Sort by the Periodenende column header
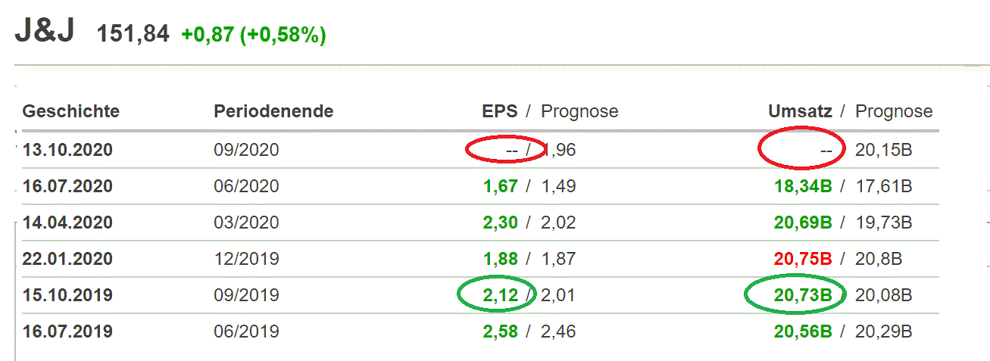The width and height of the screenshot is (990, 361). pos(273,111)
